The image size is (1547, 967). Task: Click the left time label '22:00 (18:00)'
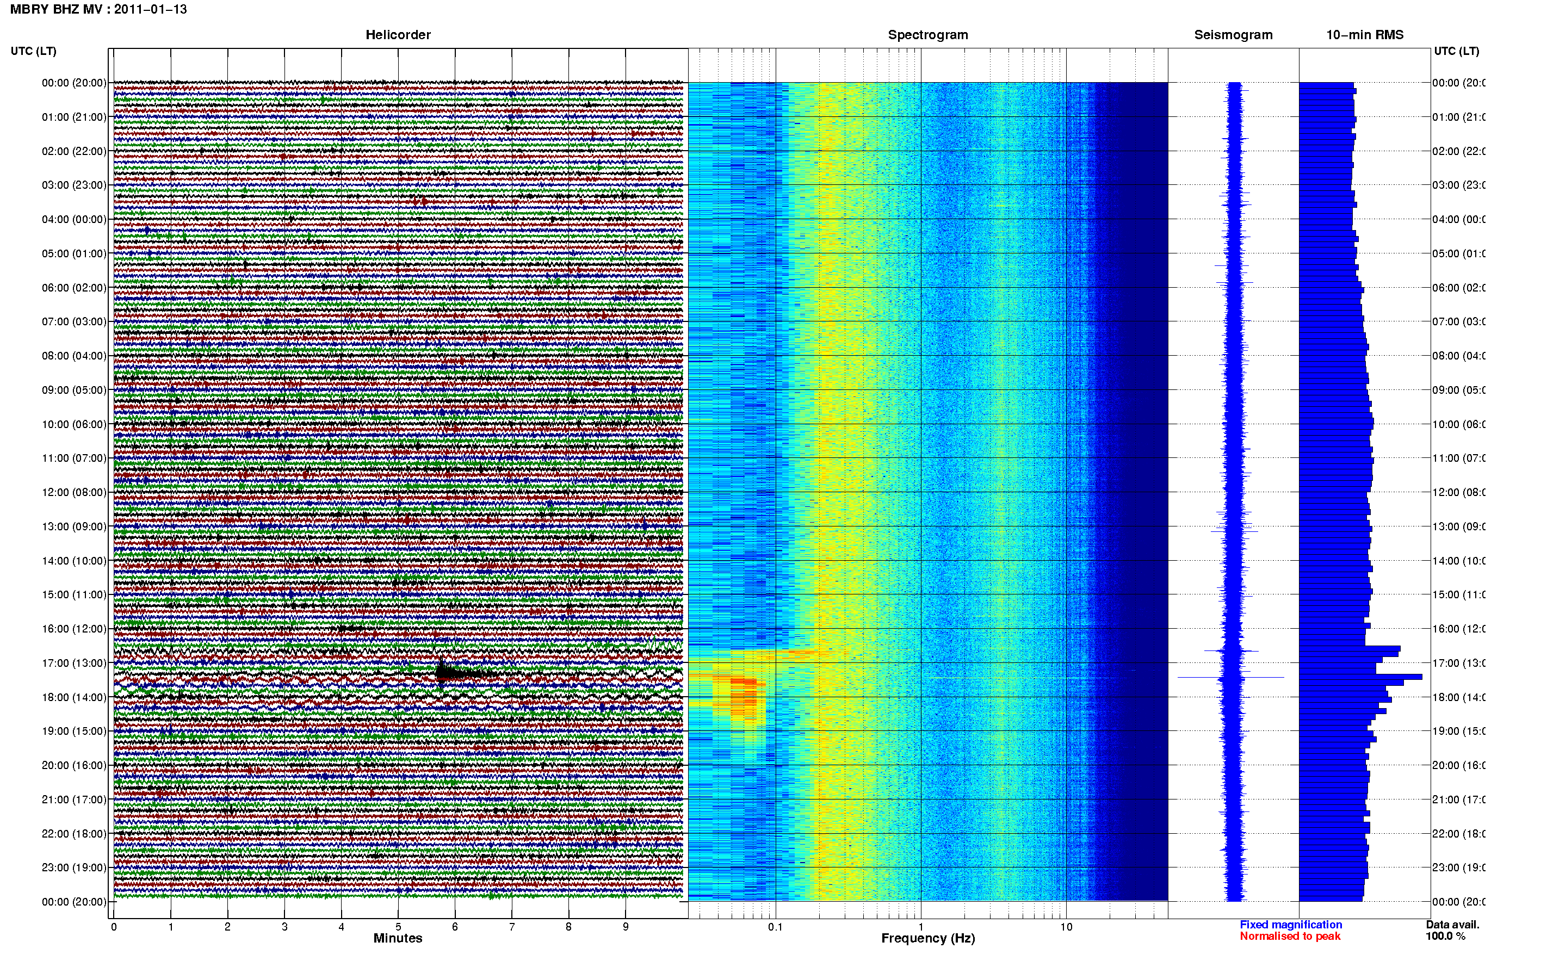74,833
